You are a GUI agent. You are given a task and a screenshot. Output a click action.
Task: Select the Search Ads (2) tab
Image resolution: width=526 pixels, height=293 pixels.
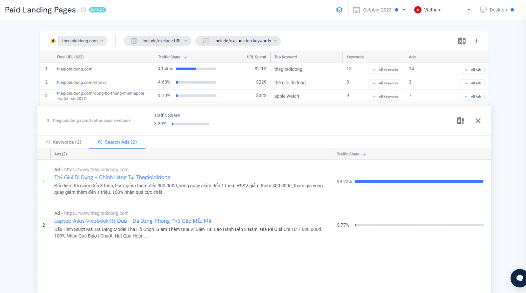[x=117, y=142]
